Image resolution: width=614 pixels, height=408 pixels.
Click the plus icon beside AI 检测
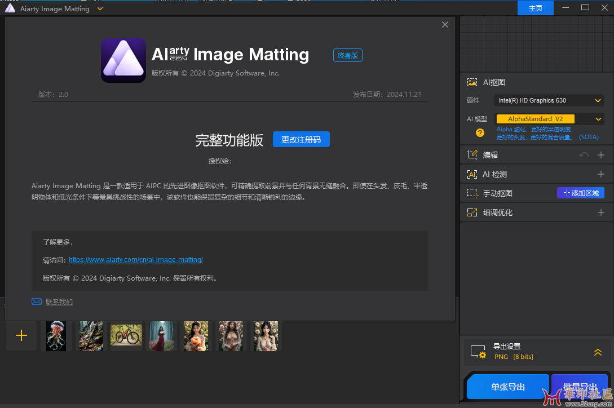[601, 174]
